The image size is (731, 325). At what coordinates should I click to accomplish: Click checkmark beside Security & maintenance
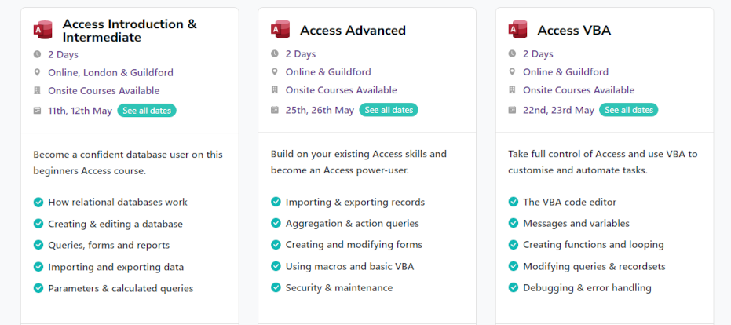point(276,287)
